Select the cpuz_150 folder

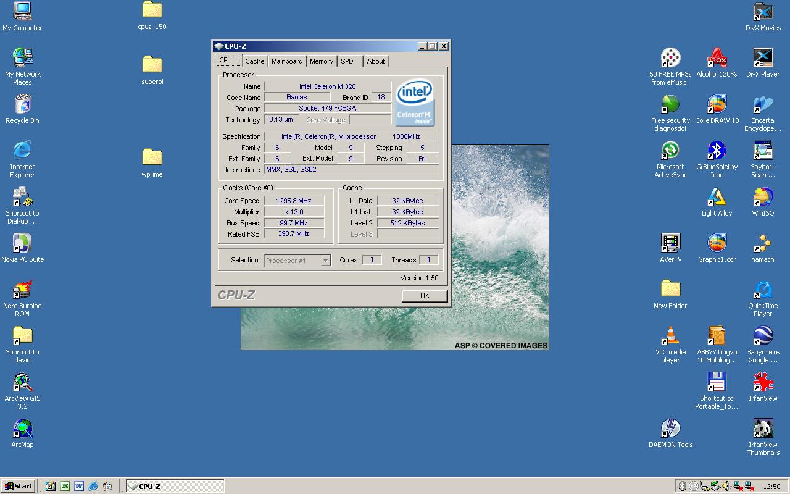pyautogui.click(x=152, y=15)
